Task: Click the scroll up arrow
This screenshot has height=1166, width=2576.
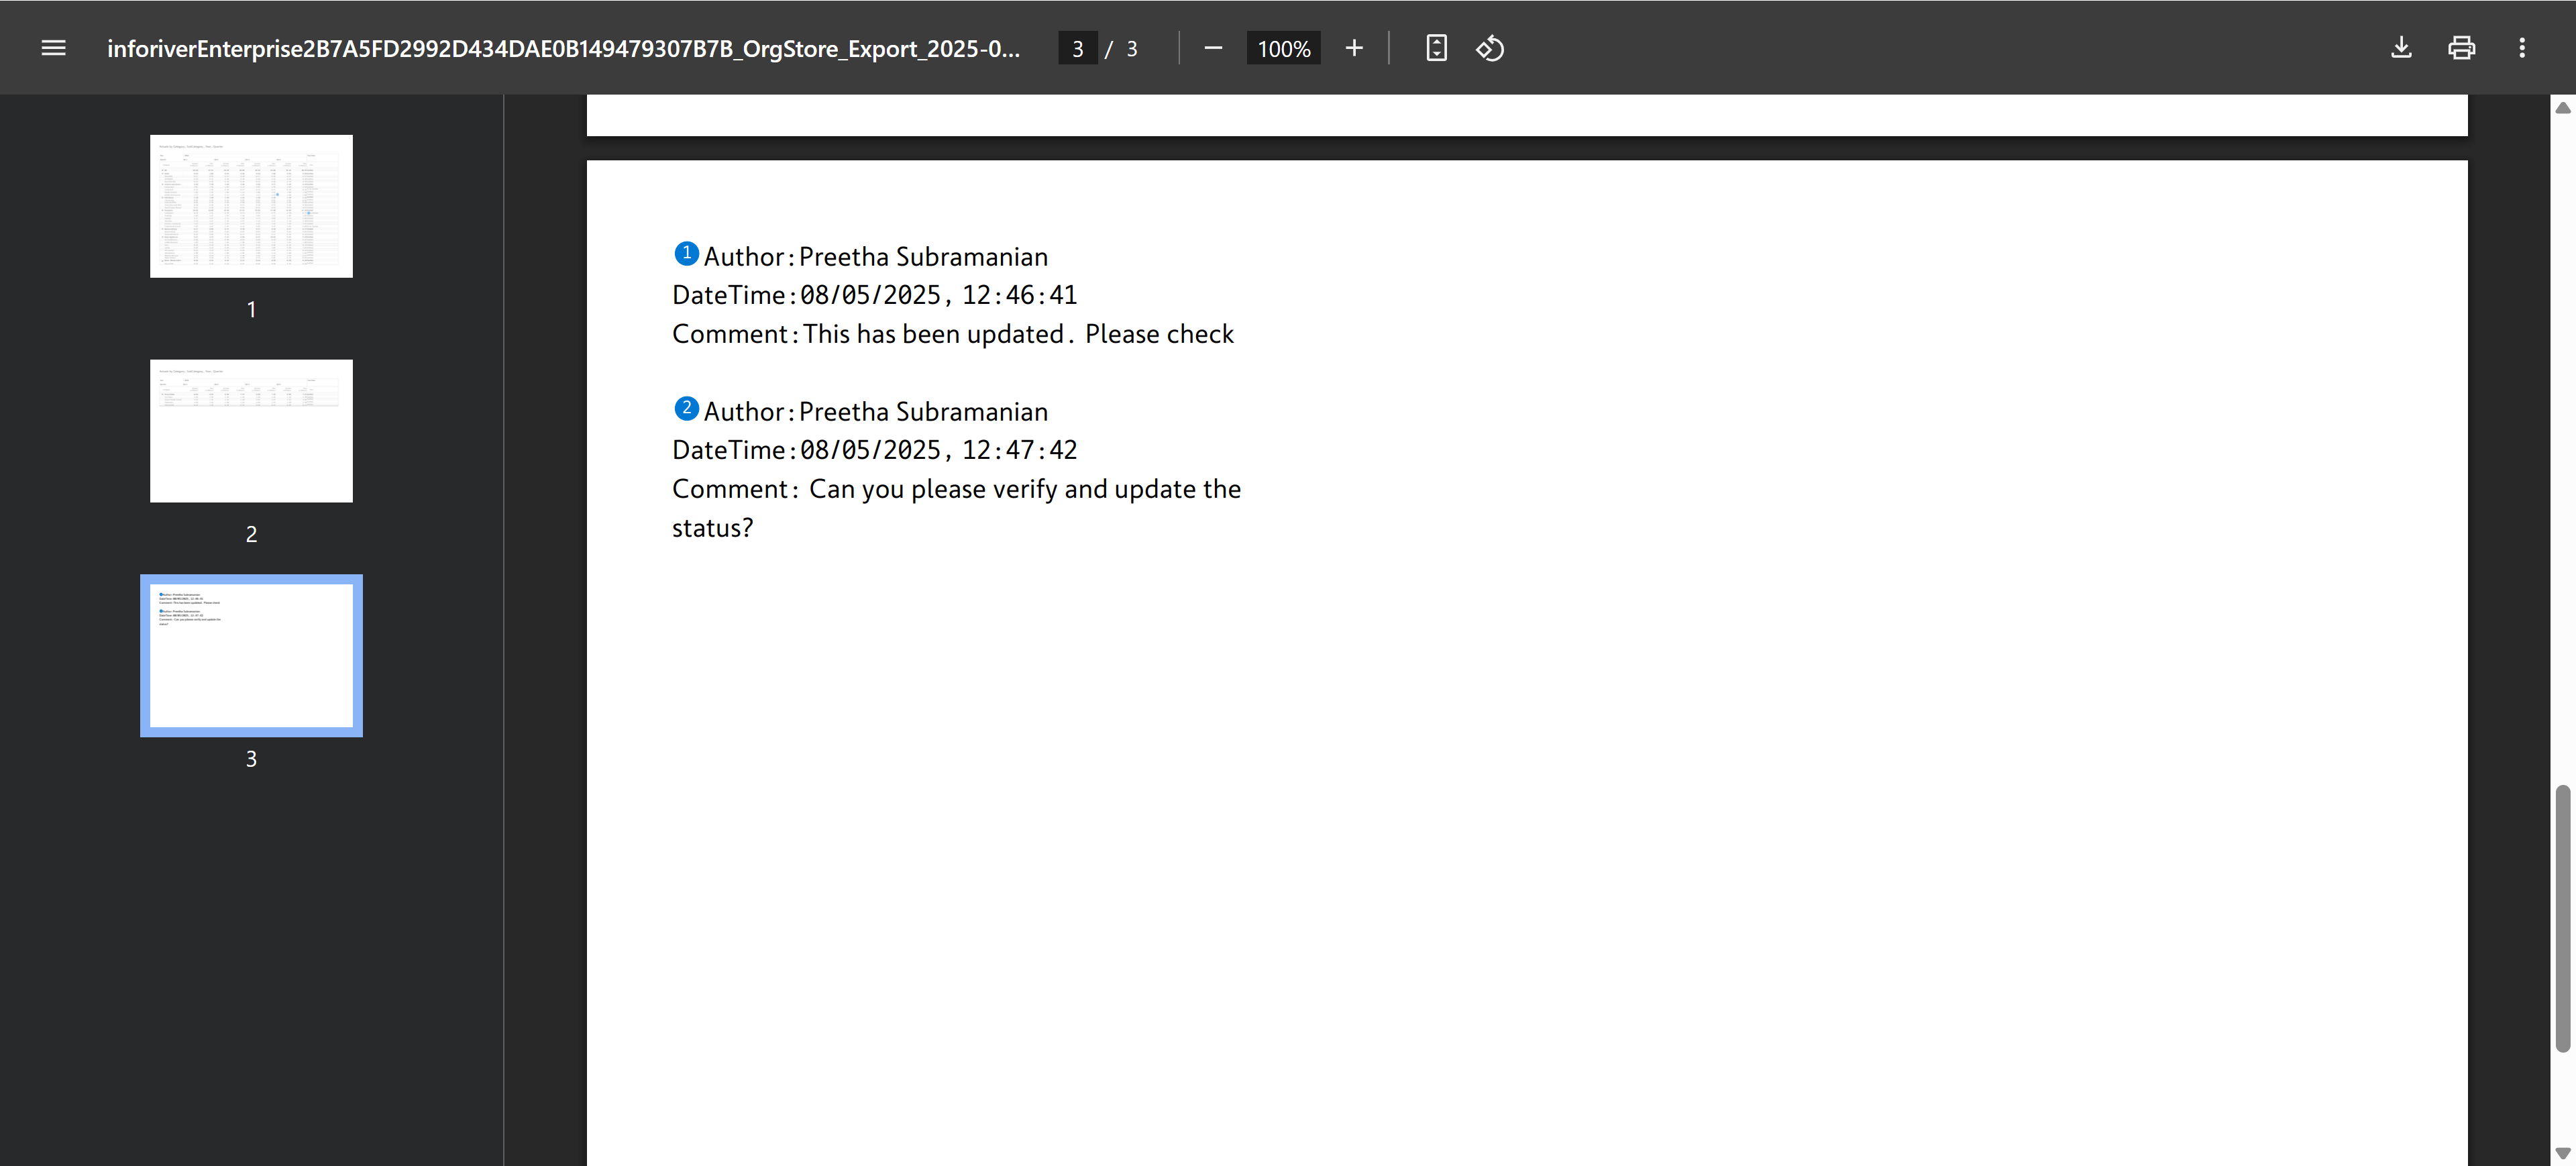Action: coord(2562,107)
